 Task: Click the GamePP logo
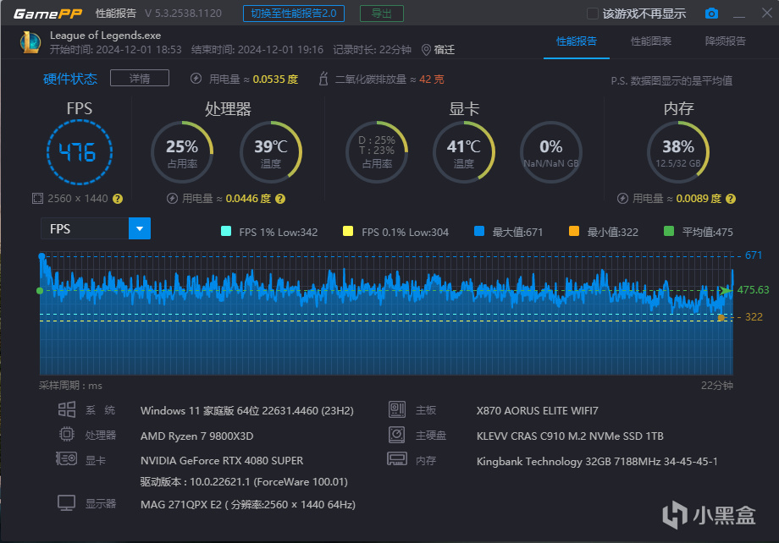(x=47, y=14)
